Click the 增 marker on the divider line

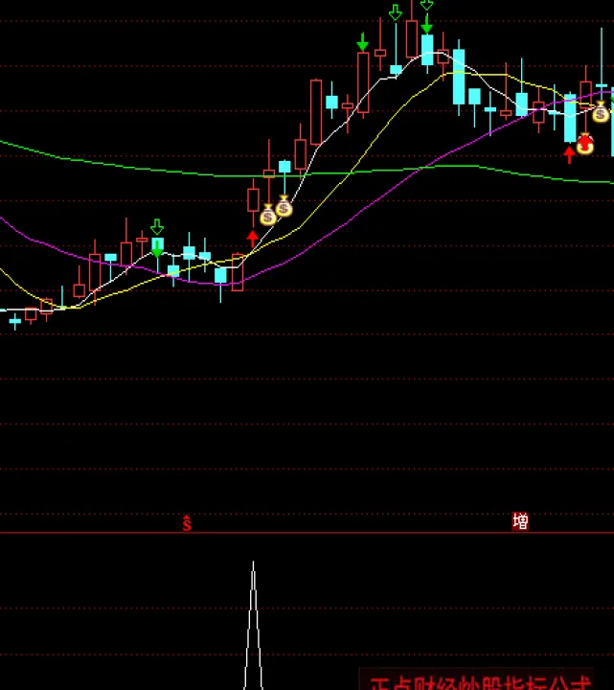pyautogui.click(x=520, y=522)
